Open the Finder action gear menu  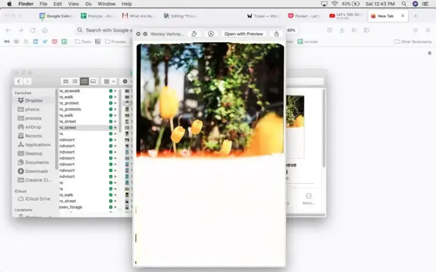click(x=126, y=81)
